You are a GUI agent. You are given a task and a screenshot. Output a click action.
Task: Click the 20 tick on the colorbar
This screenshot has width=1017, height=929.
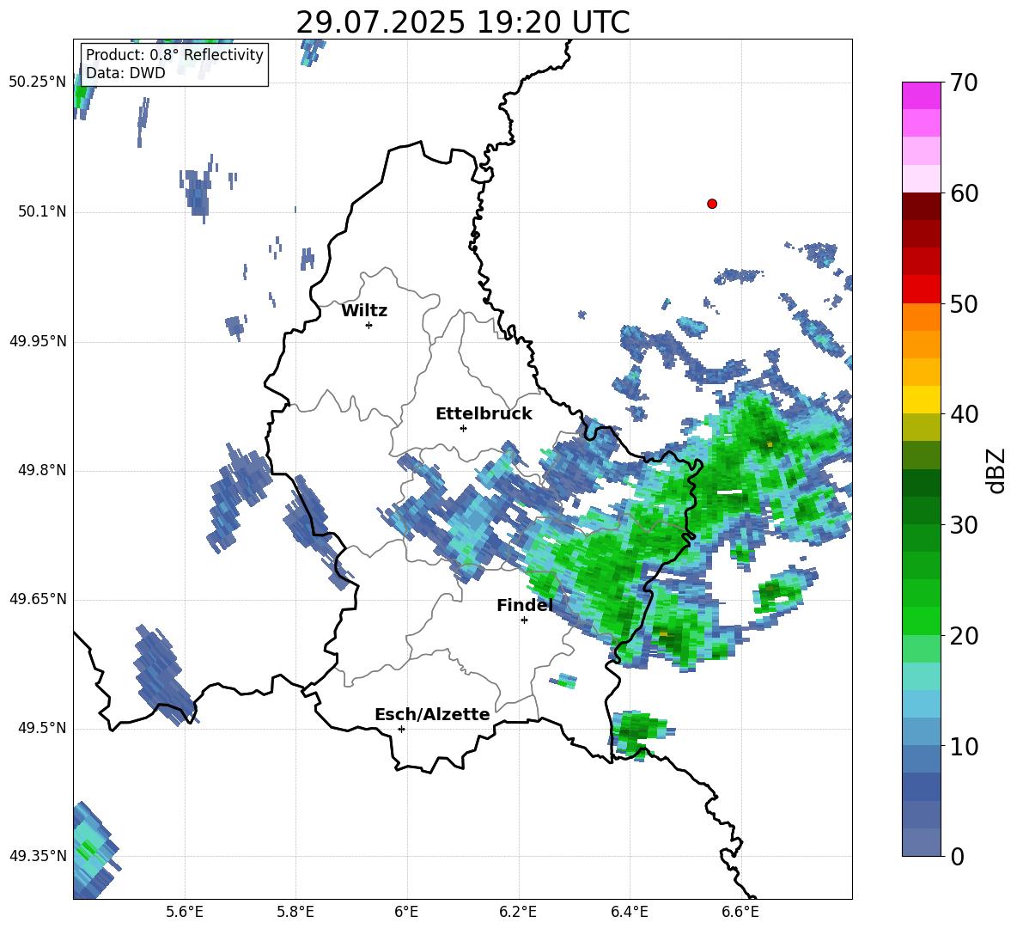coord(965,636)
